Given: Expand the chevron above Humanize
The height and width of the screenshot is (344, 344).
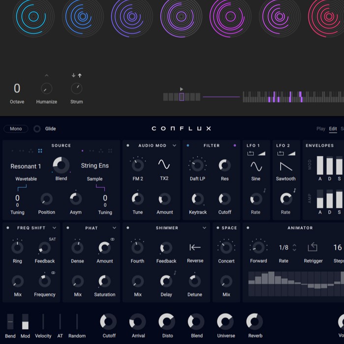Looking at the screenshot, I should click(47, 76).
